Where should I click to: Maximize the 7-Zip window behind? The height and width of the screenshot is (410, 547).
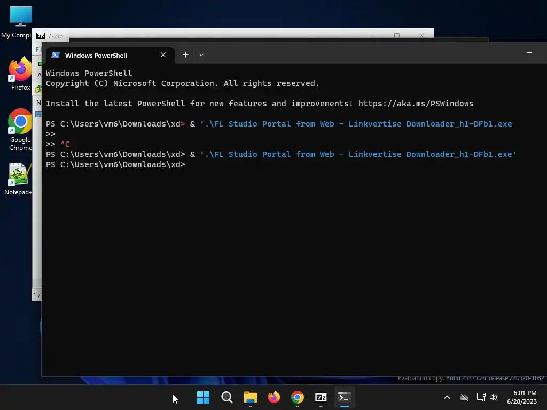pos(397,36)
